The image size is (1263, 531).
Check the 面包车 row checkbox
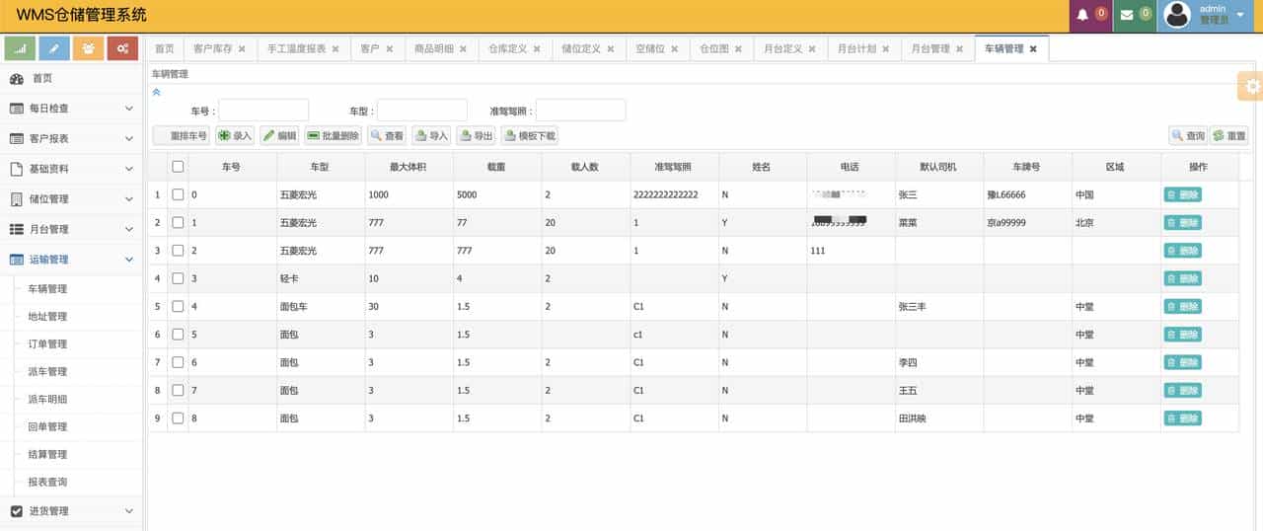click(x=178, y=307)
